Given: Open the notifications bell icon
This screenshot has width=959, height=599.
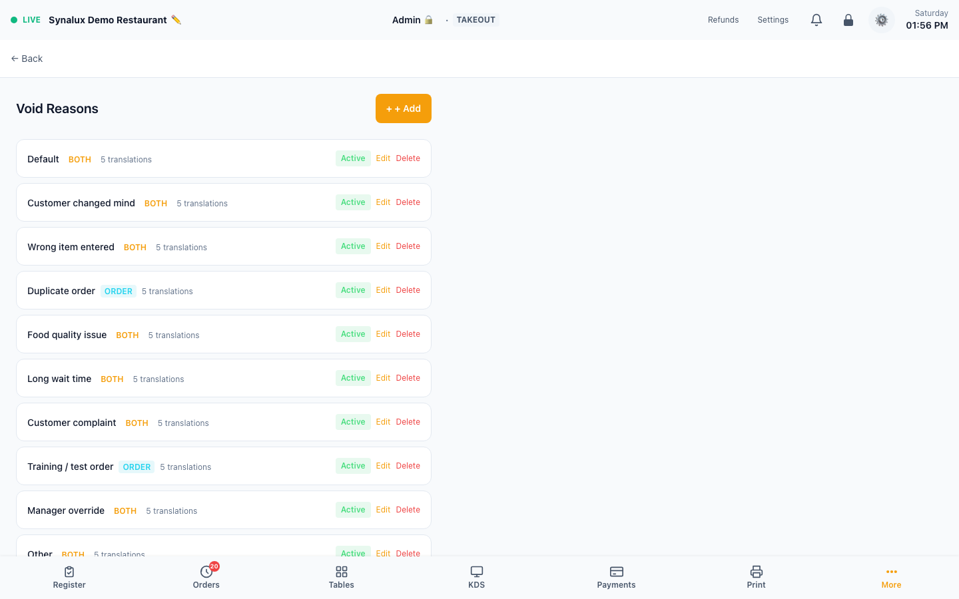Looking at the screenshot, I should click(x=816, y=20).
